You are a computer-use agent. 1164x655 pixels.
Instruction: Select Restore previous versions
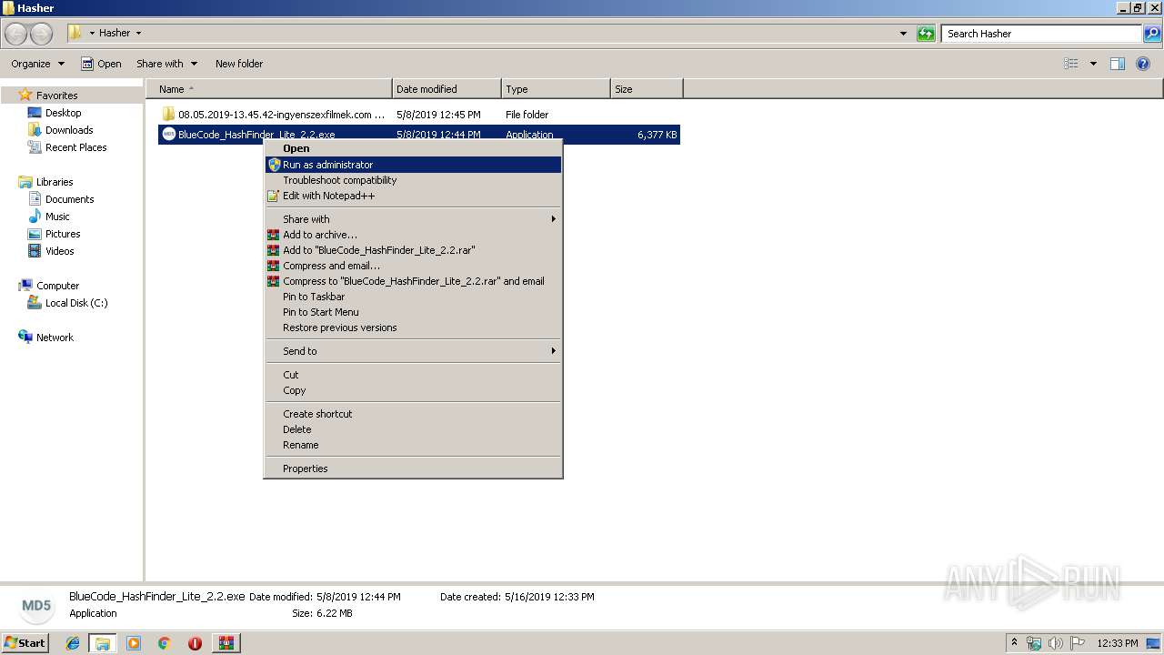[413, 327]
